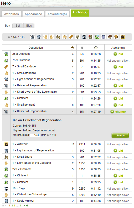Filter auctions by small bandage icon
The image size is (134, 208).
(x=71, y=37)
